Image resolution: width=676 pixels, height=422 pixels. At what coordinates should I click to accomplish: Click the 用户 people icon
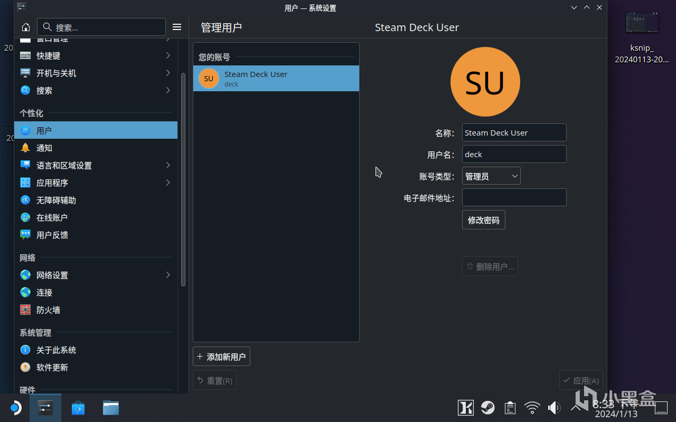(25, 130)
